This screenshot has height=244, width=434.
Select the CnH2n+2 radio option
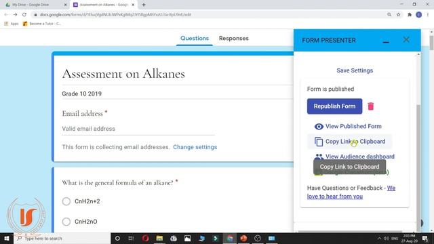pos(66,201)
